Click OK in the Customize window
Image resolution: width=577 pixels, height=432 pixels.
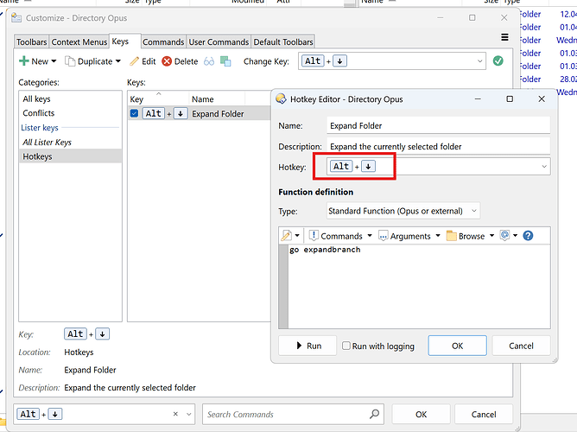click(421, 415)
